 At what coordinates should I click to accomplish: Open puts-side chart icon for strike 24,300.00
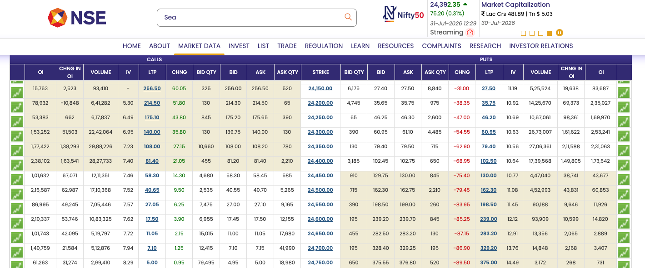click(x=624, y=136)
